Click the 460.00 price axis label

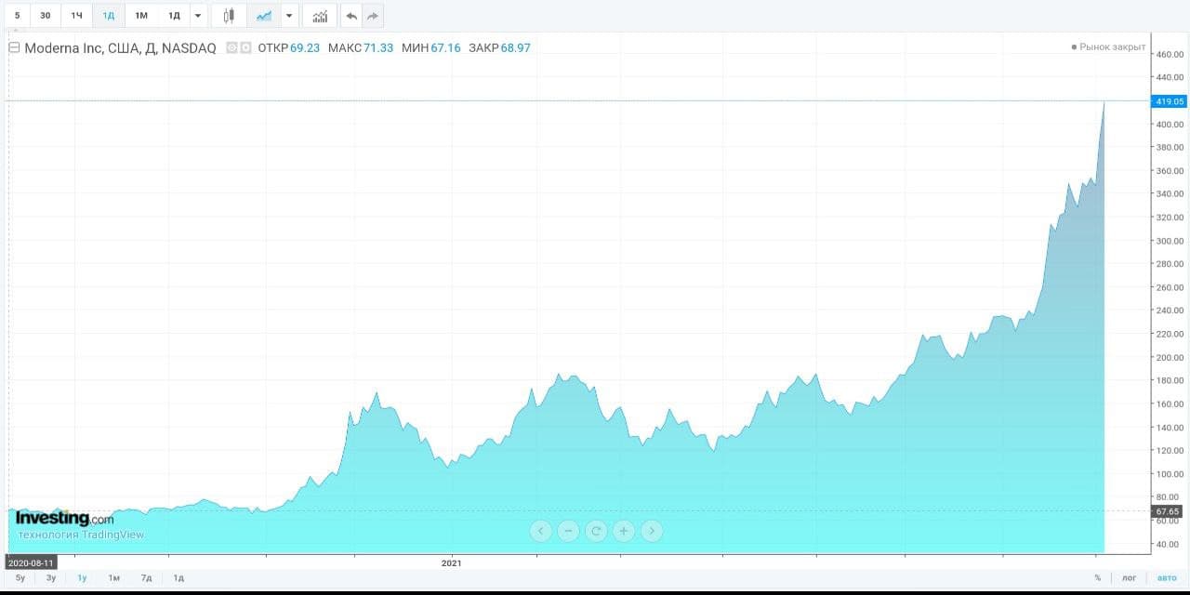tap(1170, 54)
